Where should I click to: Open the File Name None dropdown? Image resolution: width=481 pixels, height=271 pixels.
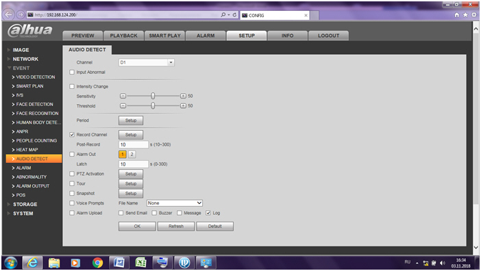click(174, 203)
